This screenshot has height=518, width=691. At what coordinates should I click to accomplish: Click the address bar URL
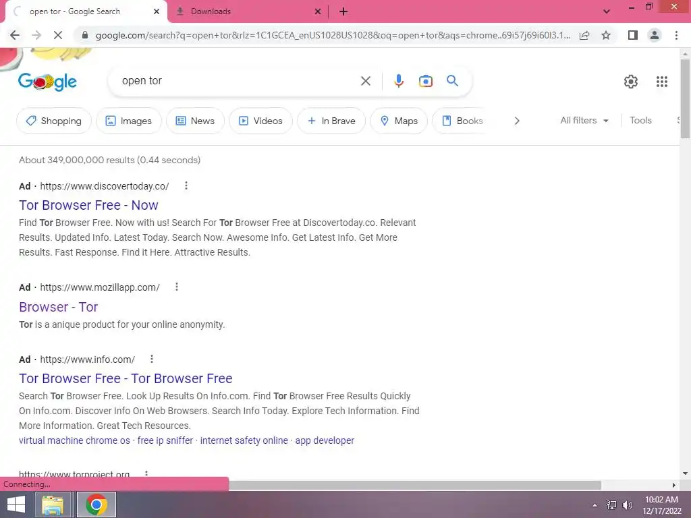point(333,35)
